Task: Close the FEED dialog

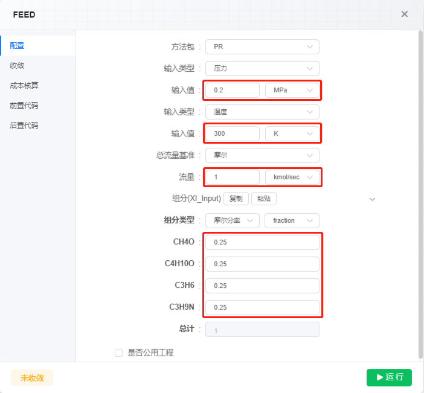Action: [x=404, y=14]
